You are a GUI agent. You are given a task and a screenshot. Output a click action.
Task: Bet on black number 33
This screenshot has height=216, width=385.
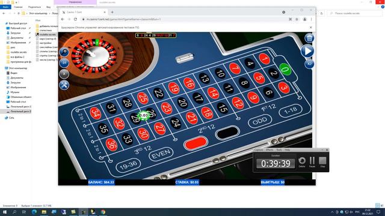pos(128,139)
